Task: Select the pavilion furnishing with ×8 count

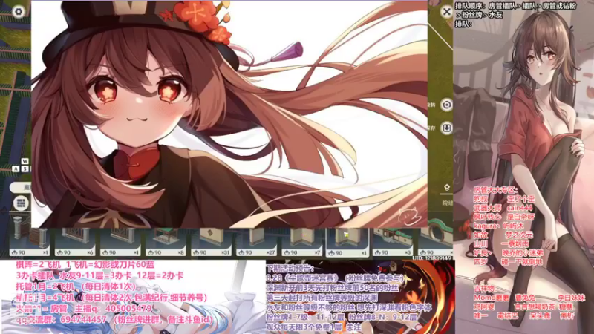Action: pyautogui.click(x=166, y=243)
